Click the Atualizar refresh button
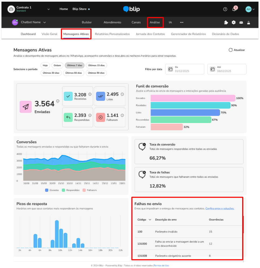The height and width of the screenshot is (268, 260). [x=237, y=50]
